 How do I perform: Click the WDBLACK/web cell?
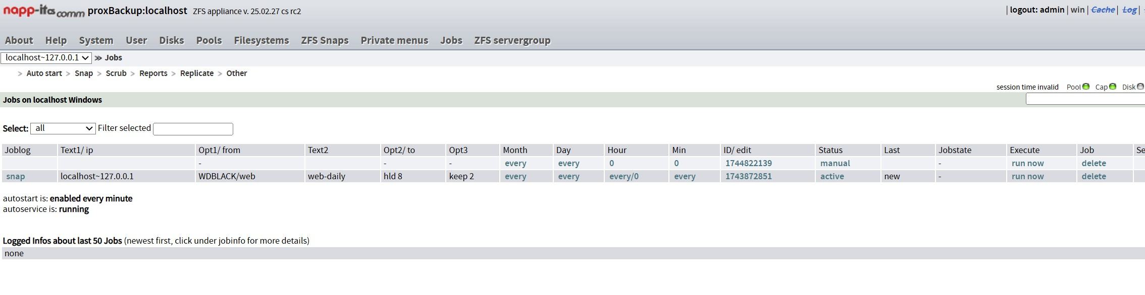coord(249,177)
